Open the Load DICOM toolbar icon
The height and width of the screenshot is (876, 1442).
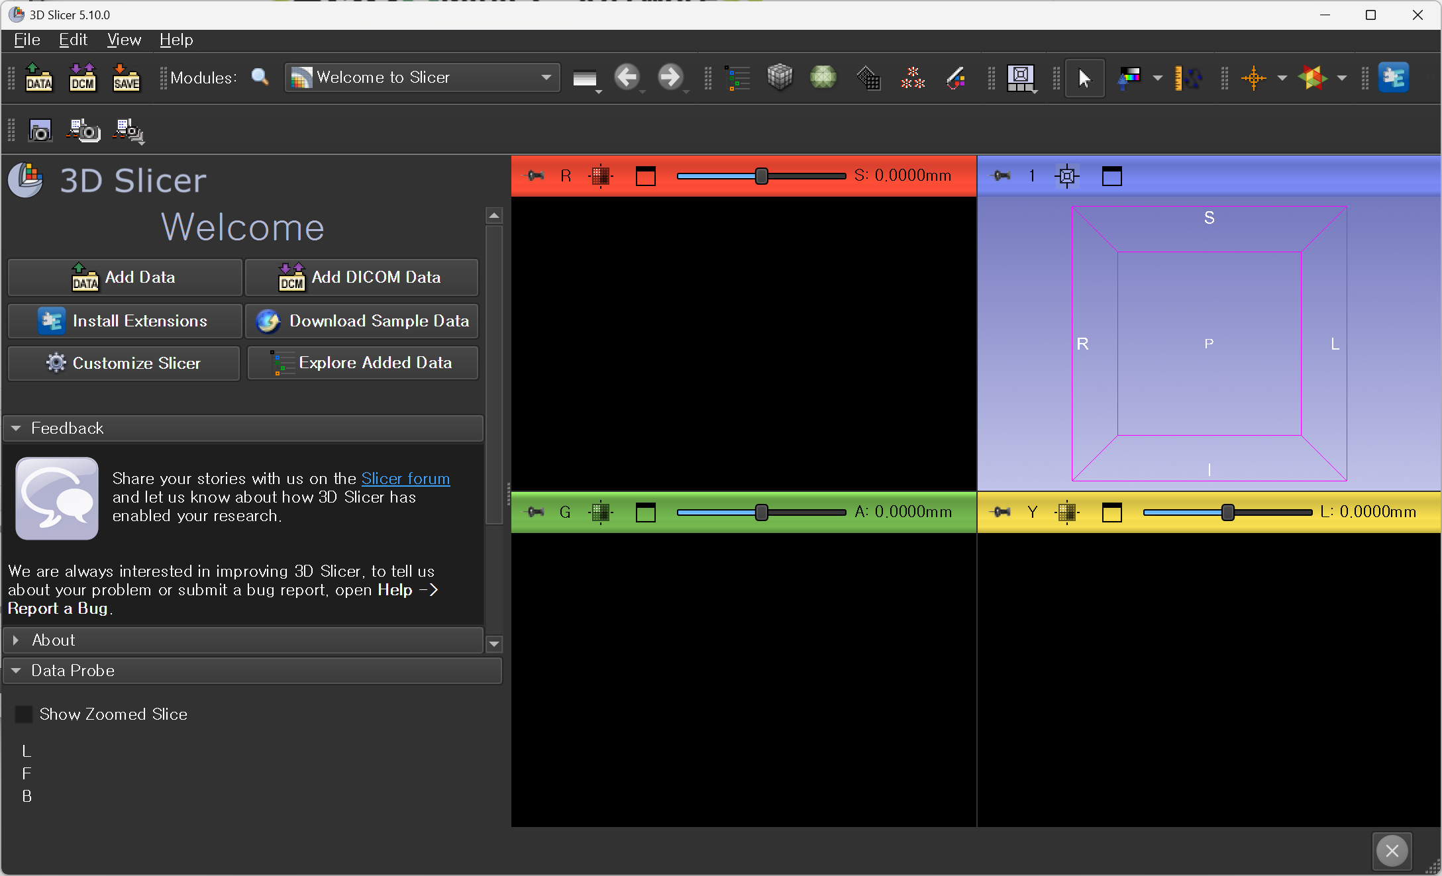[x=83, y=78]
